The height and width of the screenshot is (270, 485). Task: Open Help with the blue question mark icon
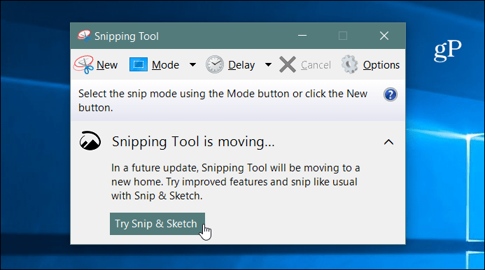click(391, 94)
